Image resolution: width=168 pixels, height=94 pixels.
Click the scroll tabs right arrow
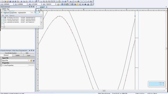[x=166, y=7]
